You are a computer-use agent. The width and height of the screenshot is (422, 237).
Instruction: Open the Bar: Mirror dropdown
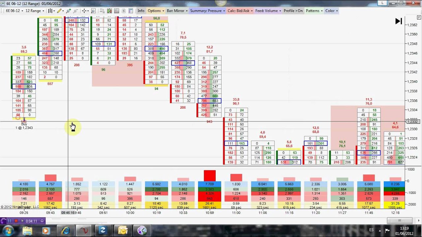(x=177, y=11)
